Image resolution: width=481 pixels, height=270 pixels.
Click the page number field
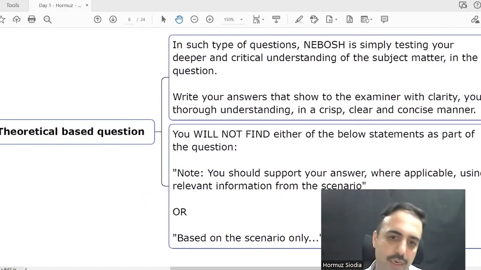129,19
